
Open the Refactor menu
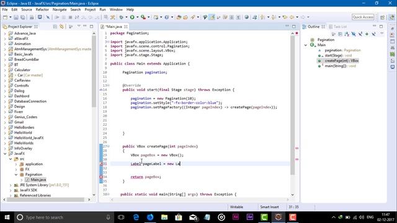[42, 10]
